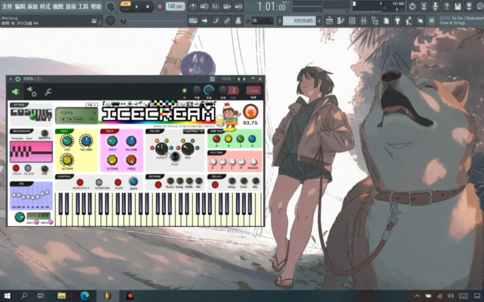Click the save disk icon in the top right
The width and height of the screenshot is (484, 302).
point(457,6)
